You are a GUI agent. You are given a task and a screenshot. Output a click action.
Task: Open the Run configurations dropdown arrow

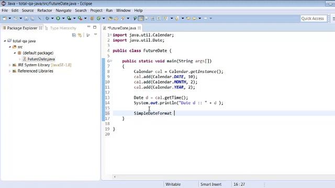(x=63, y=19)
